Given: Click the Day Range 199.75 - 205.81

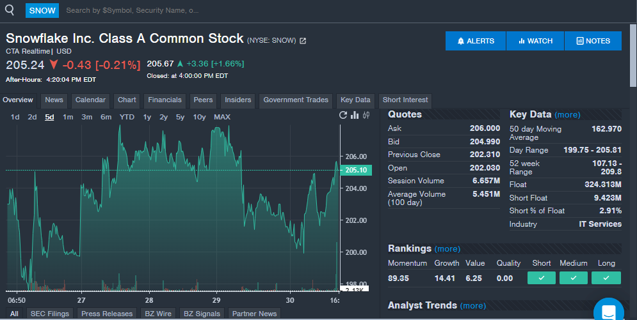Looking at the screenshot, I should [x=592, y=150].
